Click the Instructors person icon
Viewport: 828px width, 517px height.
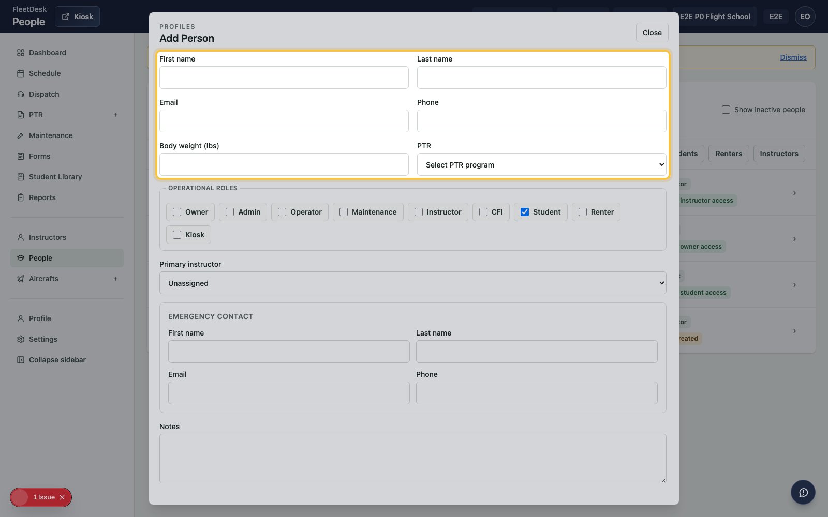(21, 237)
